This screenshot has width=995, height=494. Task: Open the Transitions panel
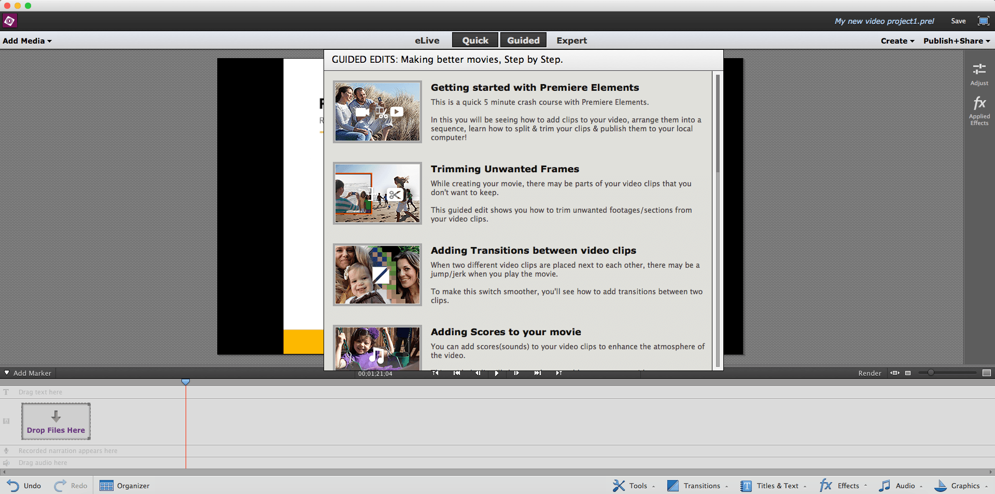click(x=694, y=486)
